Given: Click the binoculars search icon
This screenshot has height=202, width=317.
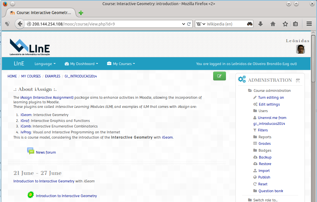Looking at the screenshot, I should click(x=250, y=24).
